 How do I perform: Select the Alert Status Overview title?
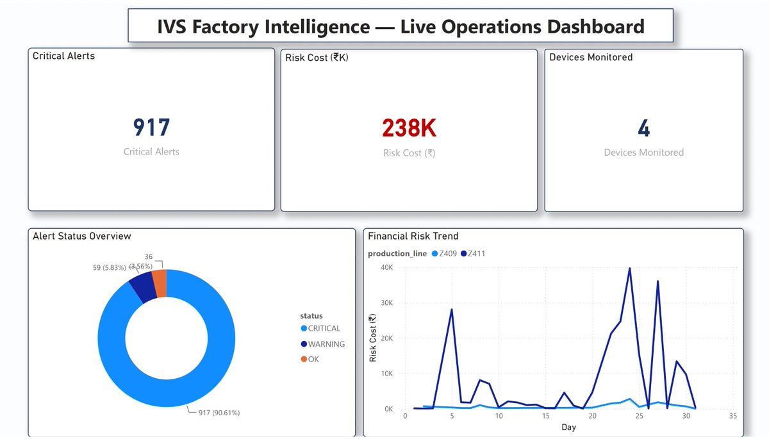tap(82, 236)
